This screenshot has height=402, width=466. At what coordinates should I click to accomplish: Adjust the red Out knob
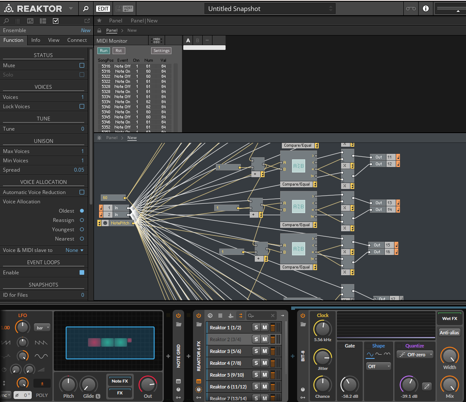tap(148, 385)
